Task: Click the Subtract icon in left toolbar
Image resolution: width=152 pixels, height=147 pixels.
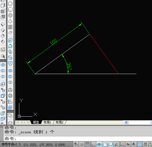Action: (x=3, y=71)
